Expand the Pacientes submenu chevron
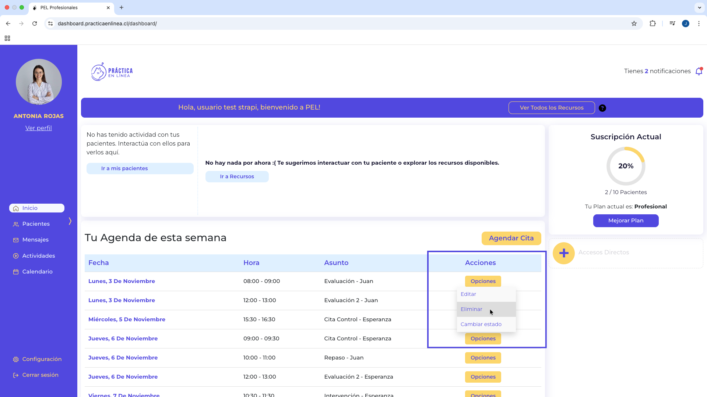The height and width of the screenshot is (397, 707). [70, 221]
